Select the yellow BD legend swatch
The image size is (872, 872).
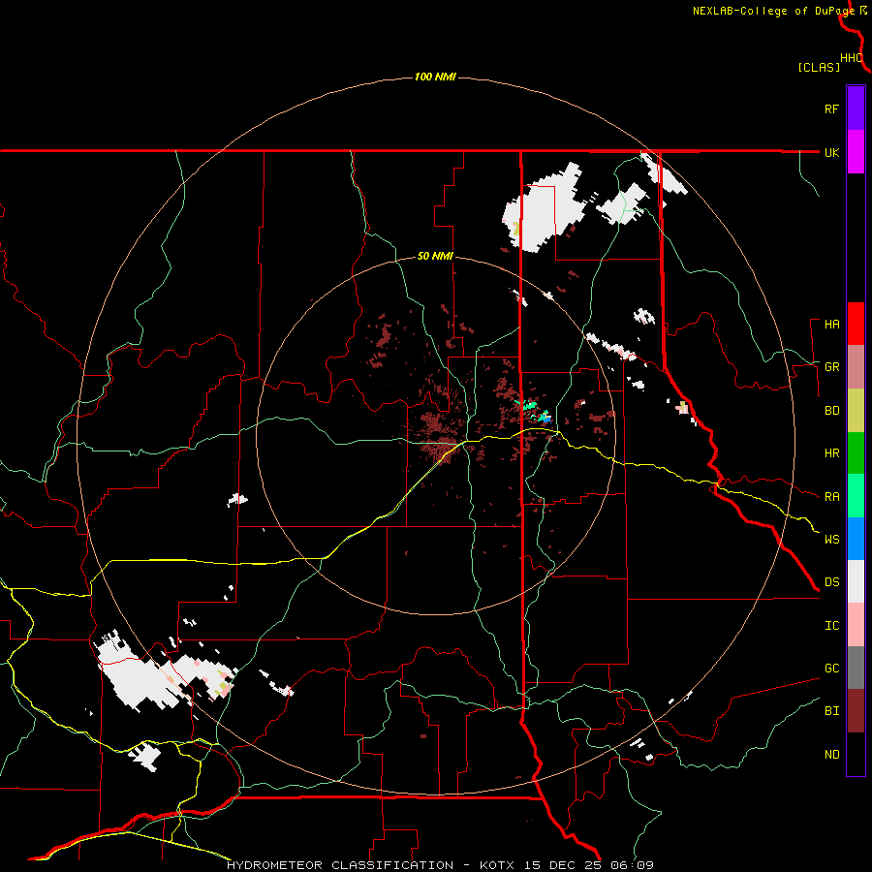click(856, 411)
